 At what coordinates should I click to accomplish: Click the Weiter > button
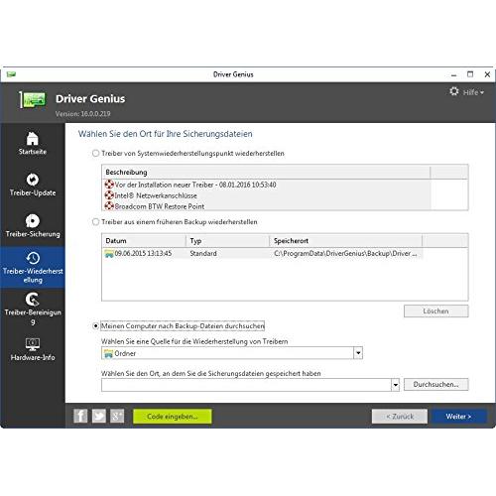click(x=459, y=417)
